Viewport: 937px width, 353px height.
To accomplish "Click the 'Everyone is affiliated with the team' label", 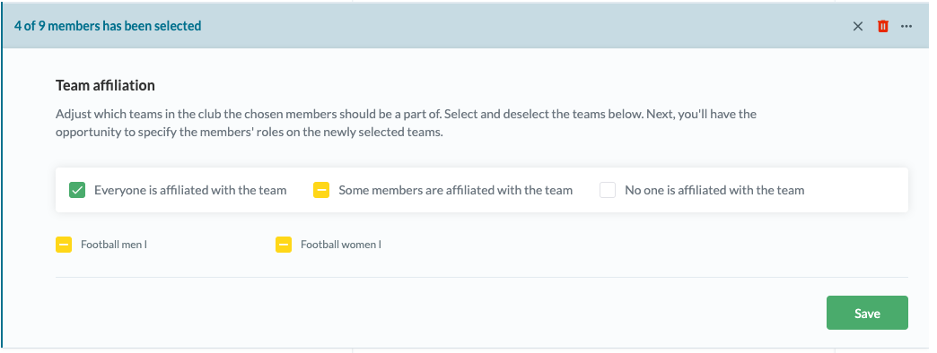I will point(190,190).
